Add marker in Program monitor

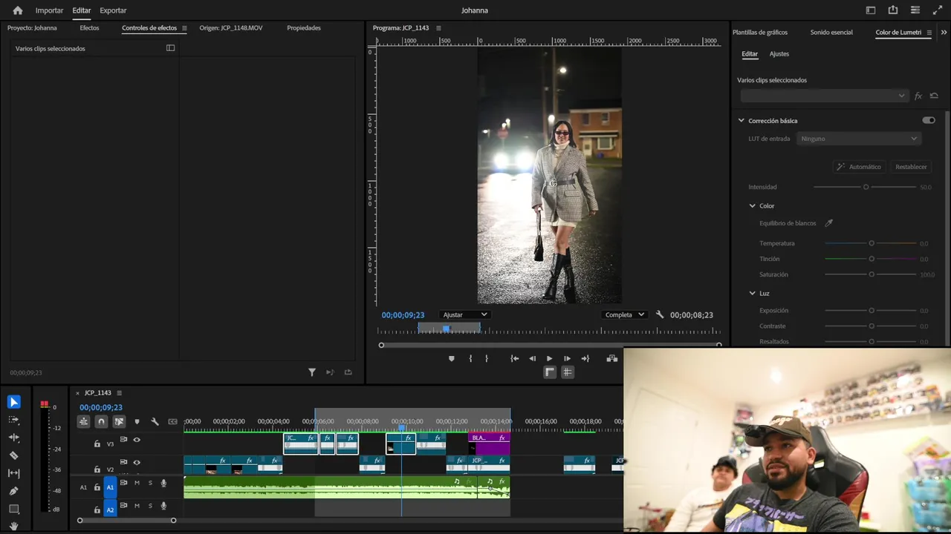click(451, 358)
